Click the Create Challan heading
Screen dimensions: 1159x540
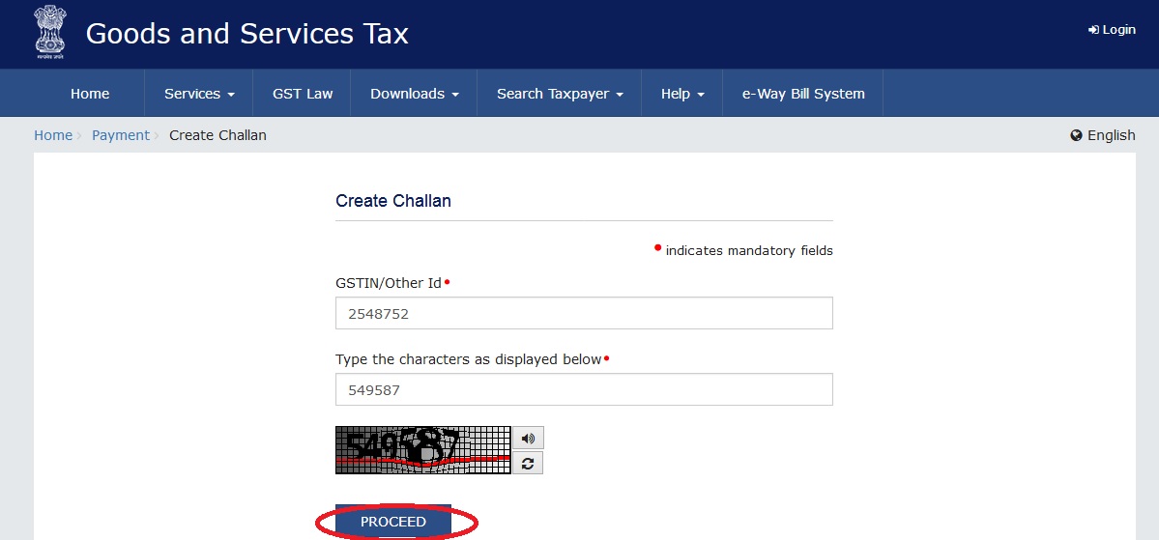[393, 201]
